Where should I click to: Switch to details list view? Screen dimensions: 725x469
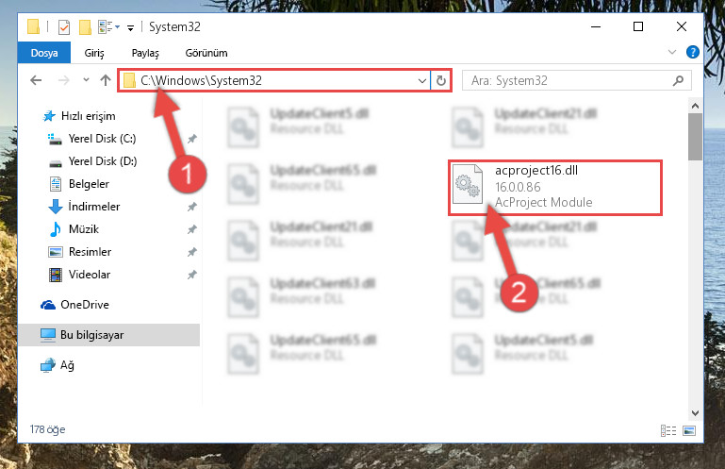point(668,430)
